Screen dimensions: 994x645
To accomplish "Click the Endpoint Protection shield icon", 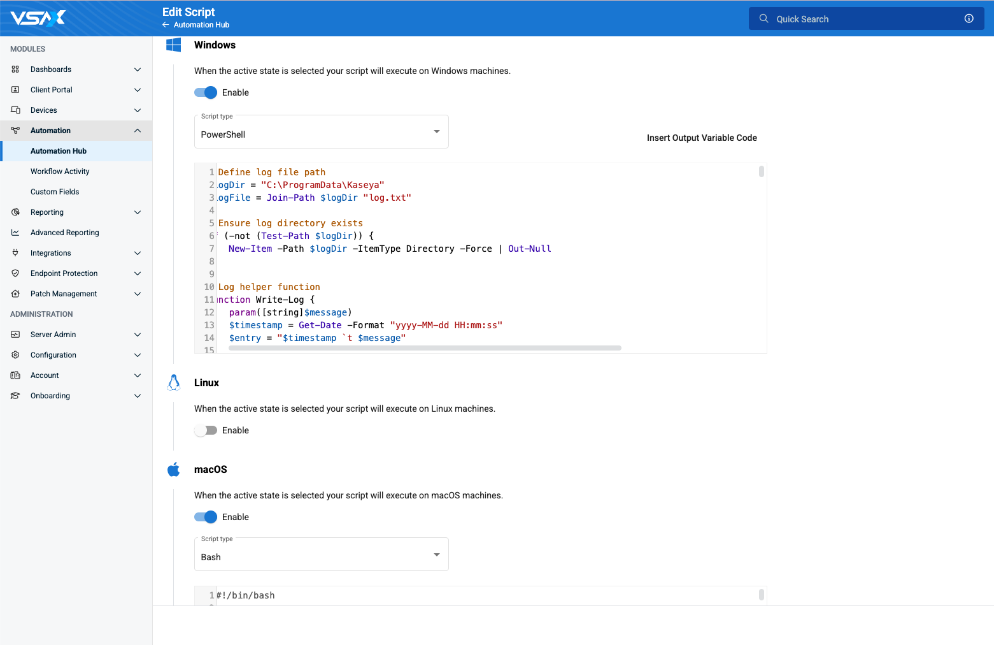I will tap(15, 273).
